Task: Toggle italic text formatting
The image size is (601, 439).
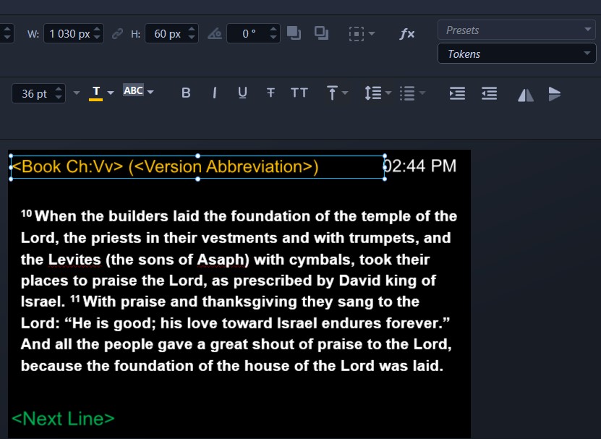Action: [214, 93]
